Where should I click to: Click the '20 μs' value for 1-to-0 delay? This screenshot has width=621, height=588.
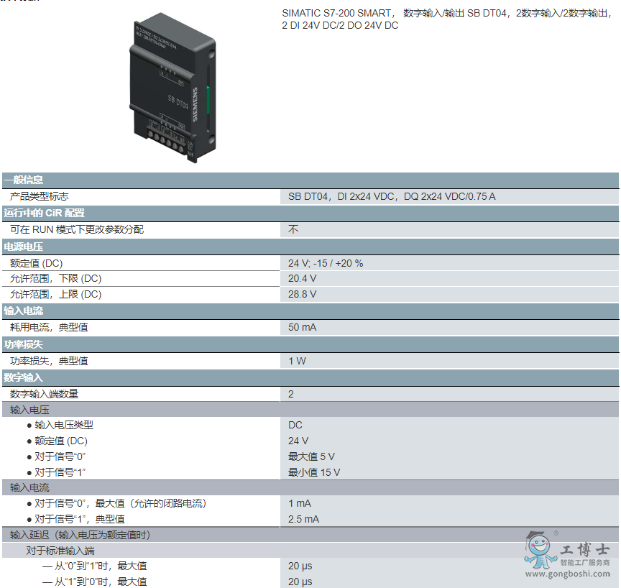point(300,582)
